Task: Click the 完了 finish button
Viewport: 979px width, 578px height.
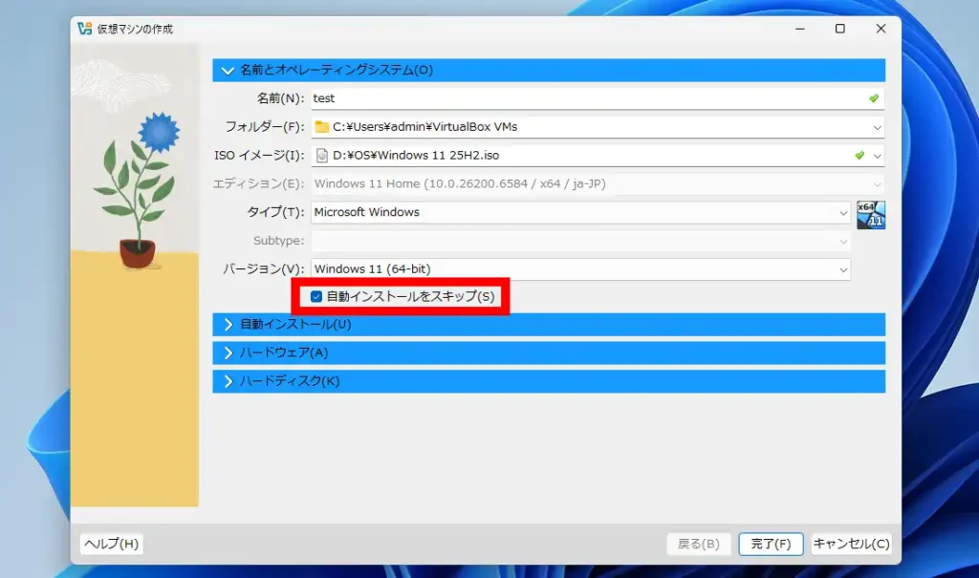Action: tap(771, 544)
